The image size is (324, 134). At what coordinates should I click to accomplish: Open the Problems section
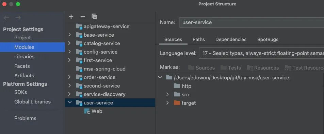(25, 118)
